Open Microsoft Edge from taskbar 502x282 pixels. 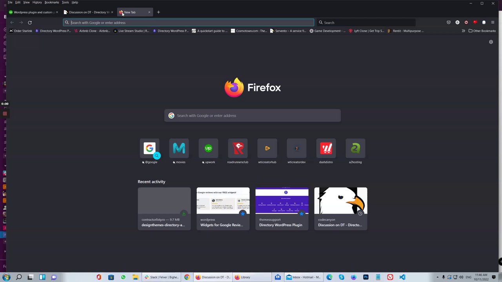[329, 277]
